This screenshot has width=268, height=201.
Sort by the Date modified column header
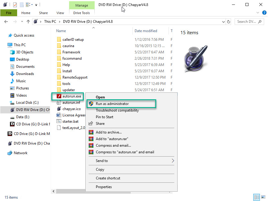click(x=146, y=31)
